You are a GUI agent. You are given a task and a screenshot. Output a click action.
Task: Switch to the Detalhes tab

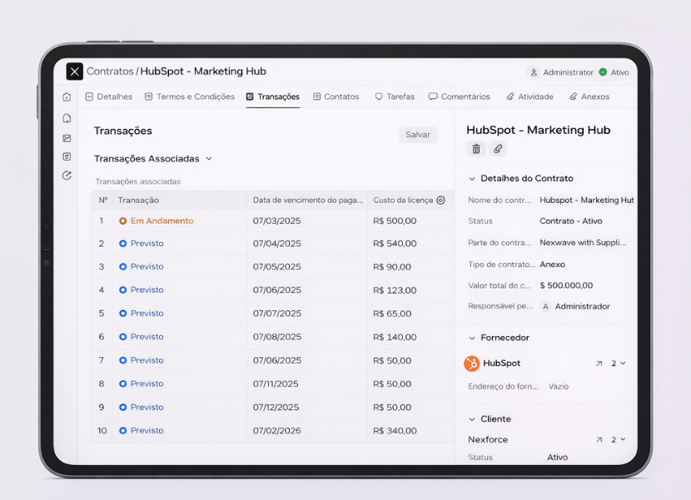(x=109, y=97)
